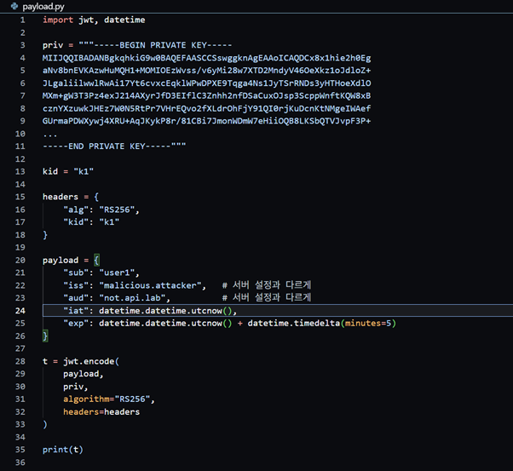This screenshot has height=471, width=513.
Task: Click the print(t) statement
Action: coord(62,450)
